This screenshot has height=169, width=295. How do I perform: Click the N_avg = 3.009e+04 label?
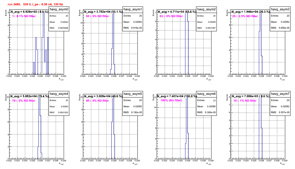pos(103,96)
